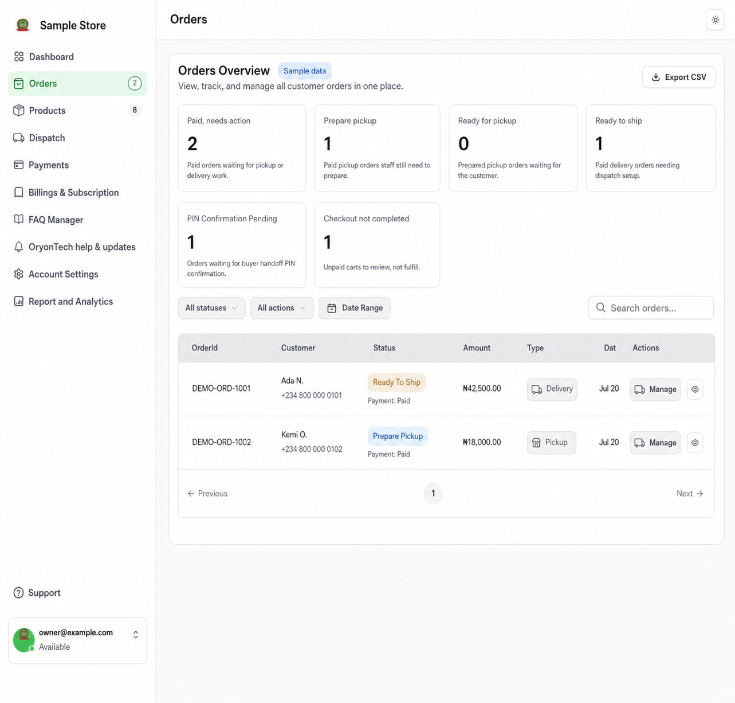
Task: Click the OrderId column header
Action: pyautogui.click(x=205, y=348)
